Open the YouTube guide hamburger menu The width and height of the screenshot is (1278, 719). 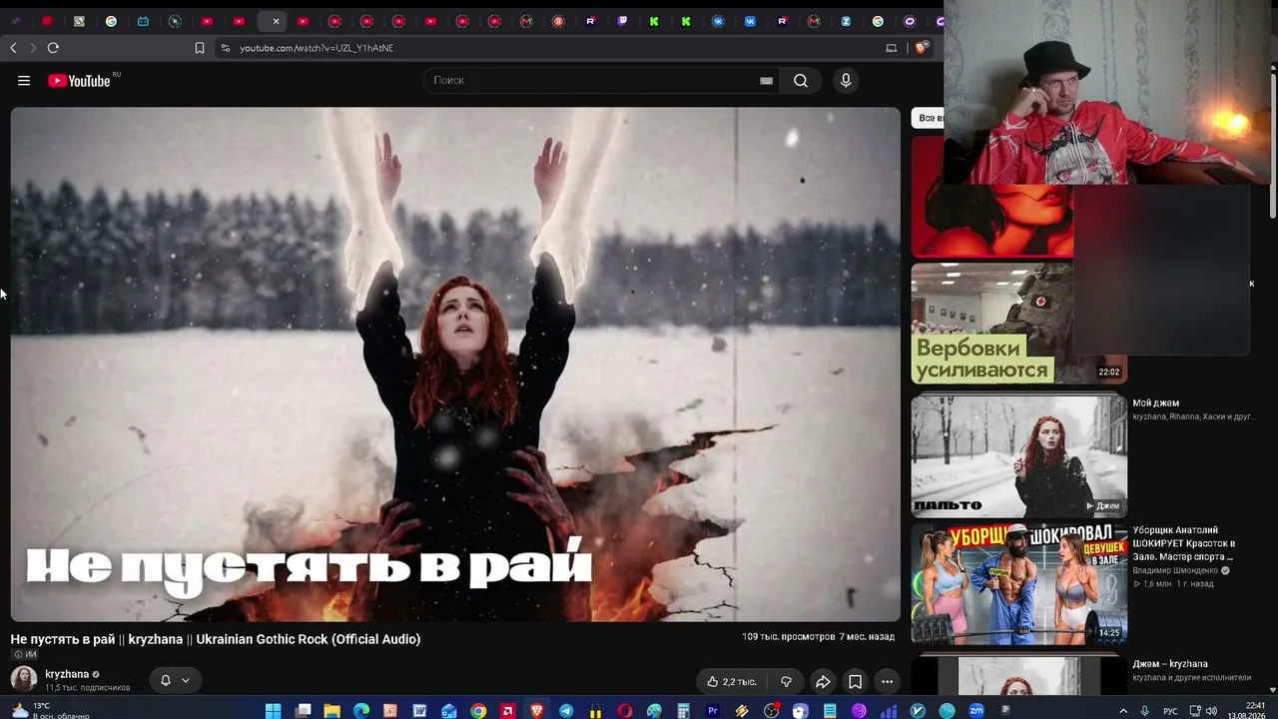pos(24,81)
